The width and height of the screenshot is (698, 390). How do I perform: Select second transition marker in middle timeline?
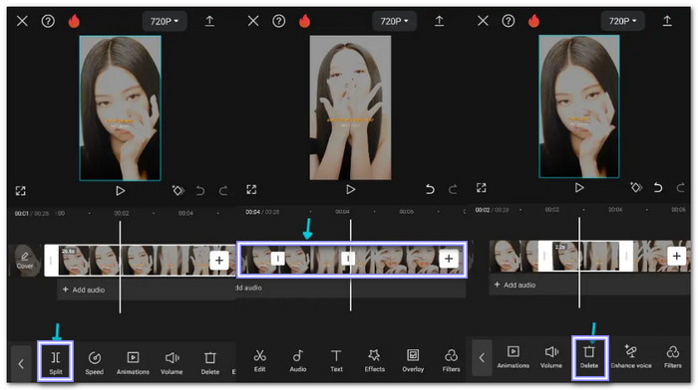point(348,259)
